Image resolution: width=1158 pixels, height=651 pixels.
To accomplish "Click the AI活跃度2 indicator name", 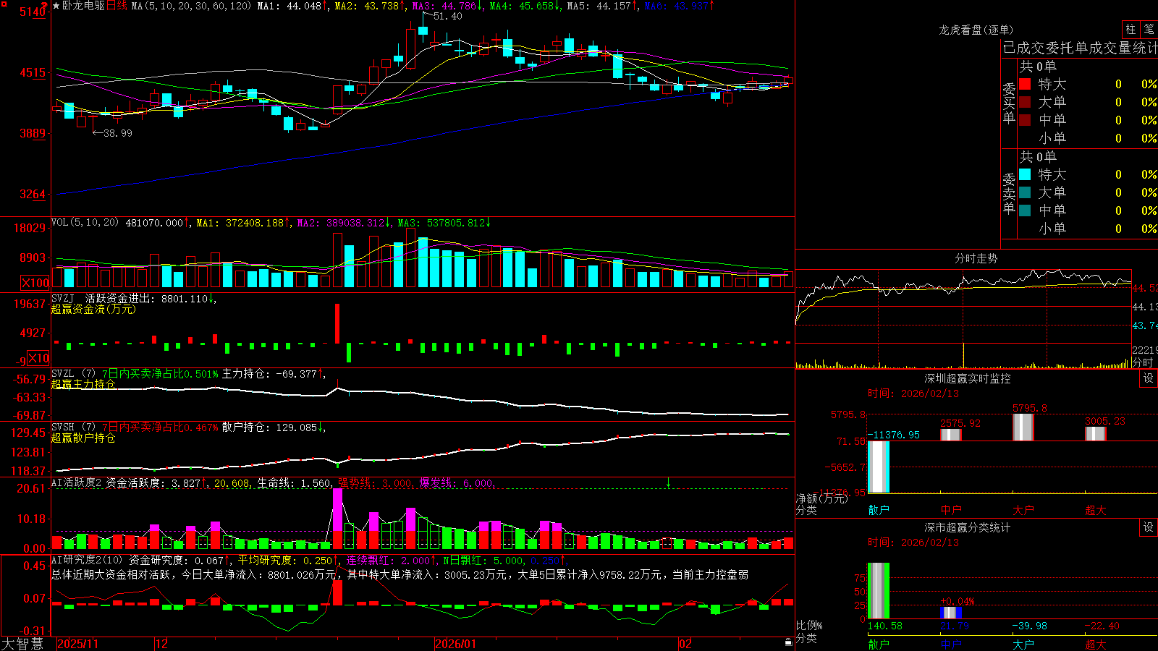I will 77,482.
